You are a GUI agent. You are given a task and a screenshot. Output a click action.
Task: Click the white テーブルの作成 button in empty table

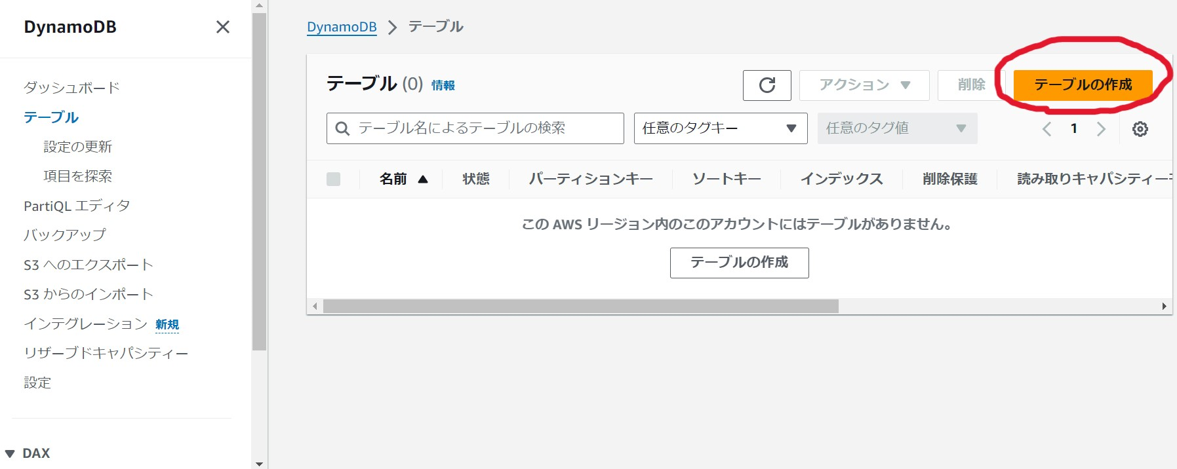[x=740, y=263]
